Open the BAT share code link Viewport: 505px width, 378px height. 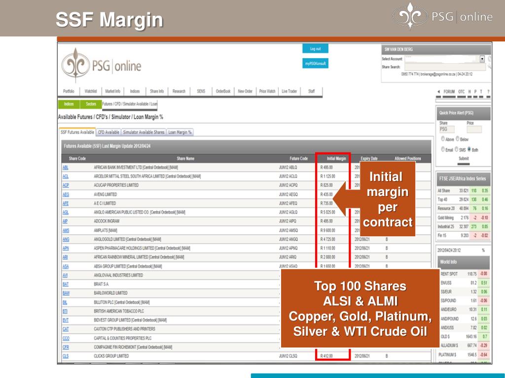pos(66,284)
